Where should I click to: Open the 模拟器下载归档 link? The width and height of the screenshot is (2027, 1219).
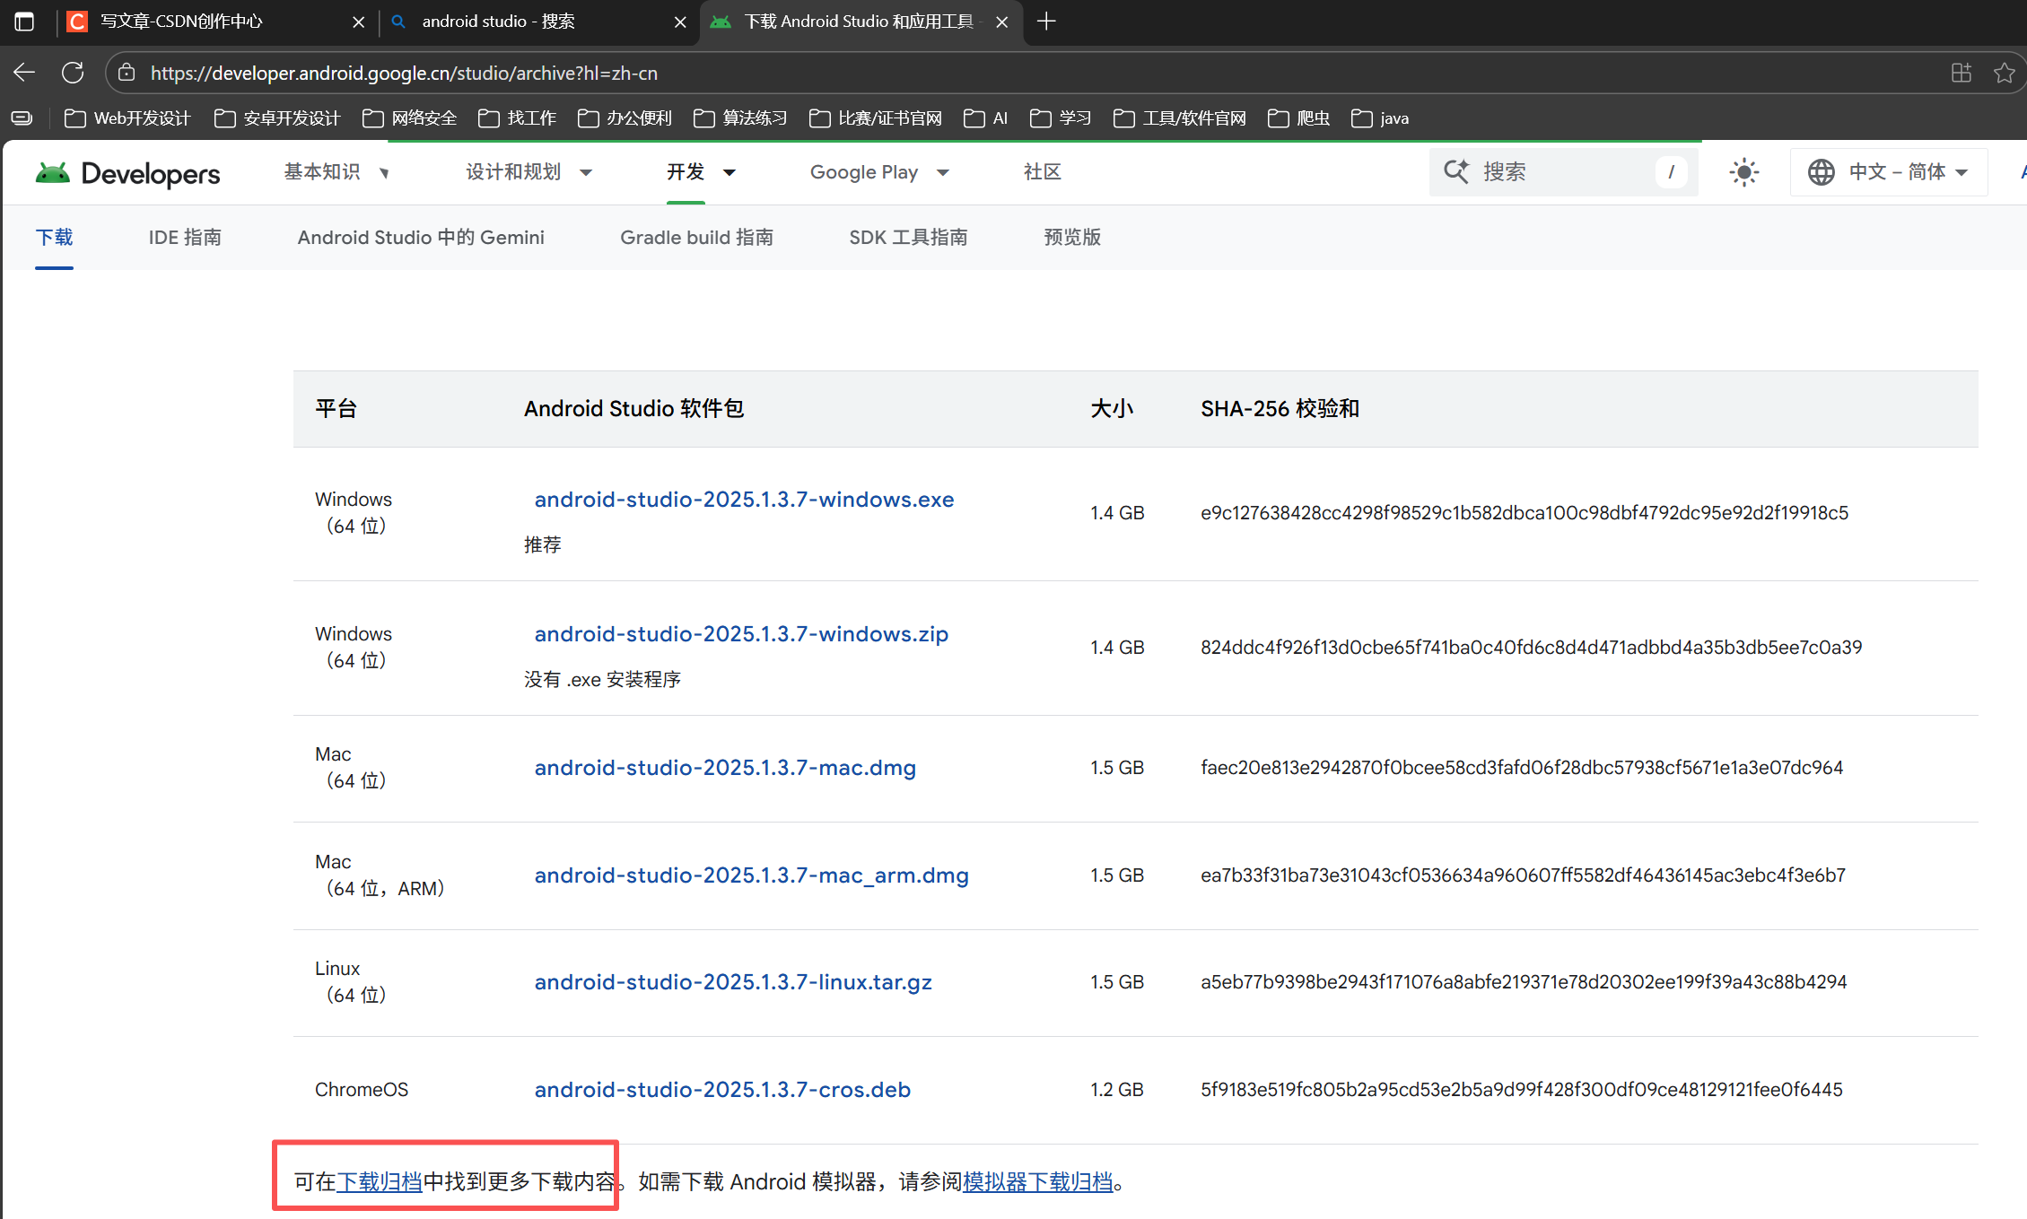[x=1037, y=1182]
